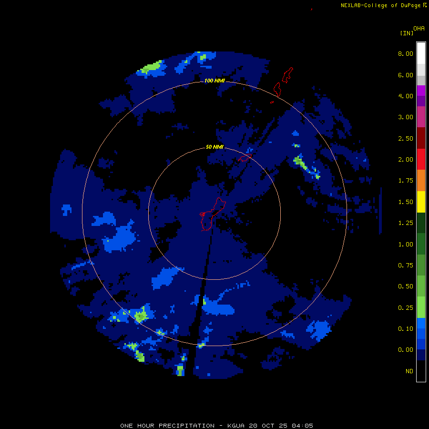Viewport: 429px width, 429px height.
Task: Click the One Hour Precipitation KGUA title
Action: coord(217,426)
